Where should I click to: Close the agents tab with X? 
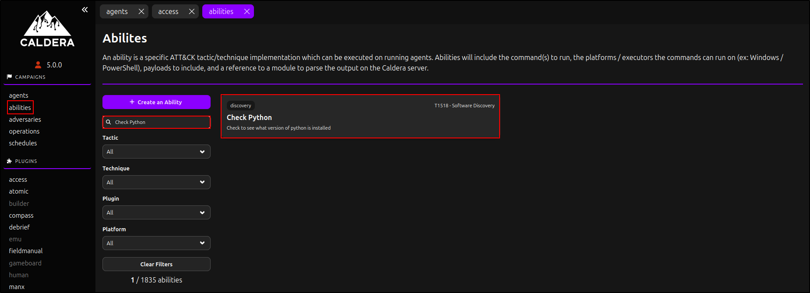click(x=141, y=11)
